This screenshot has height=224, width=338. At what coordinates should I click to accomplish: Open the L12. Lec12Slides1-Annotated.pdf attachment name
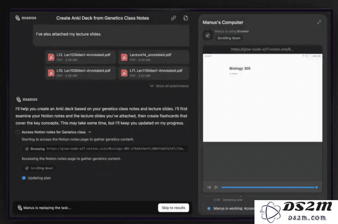[x=84, y=55]
